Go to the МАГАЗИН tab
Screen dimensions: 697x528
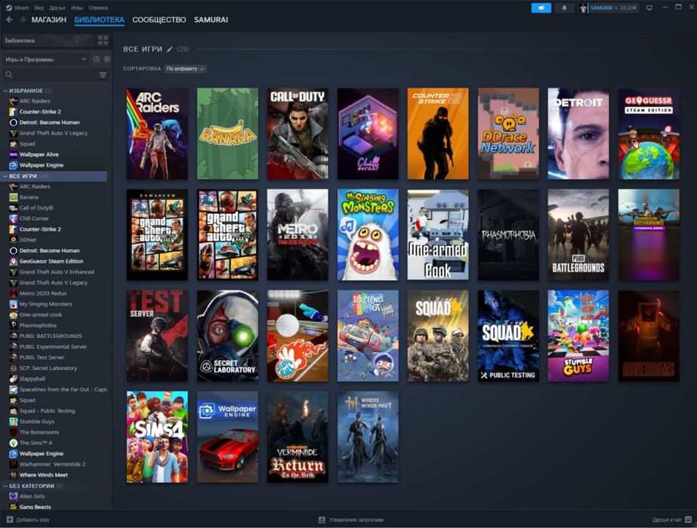pyautogui.click(x=49, y=20)
